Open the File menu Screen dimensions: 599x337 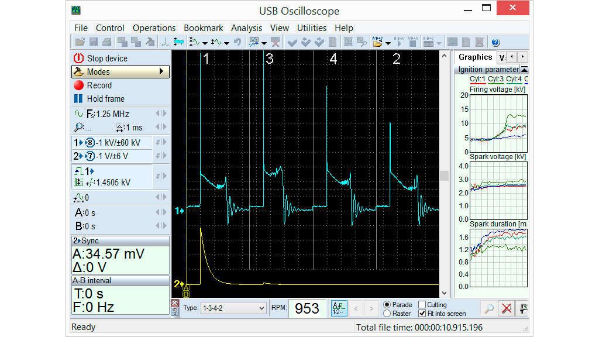pos(81,28)
